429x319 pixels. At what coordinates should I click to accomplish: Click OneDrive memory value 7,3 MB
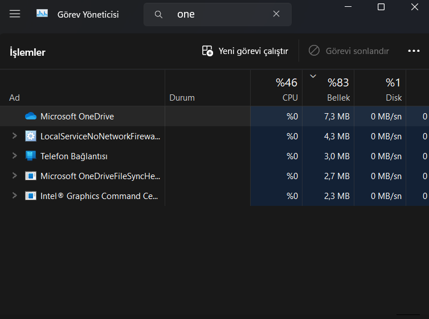[337, 117]
